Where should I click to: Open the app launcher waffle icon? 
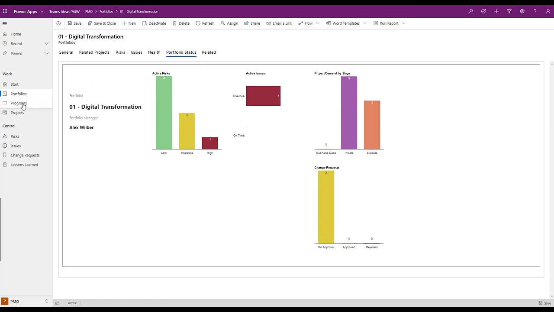pyautogui.click(x=5, y=11)
